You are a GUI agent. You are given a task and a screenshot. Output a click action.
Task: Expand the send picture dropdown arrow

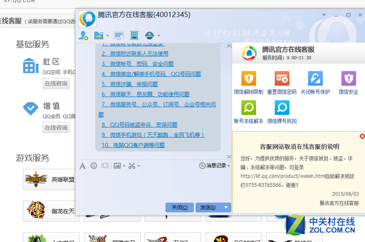pyautogui.click(x=124, y=166)
